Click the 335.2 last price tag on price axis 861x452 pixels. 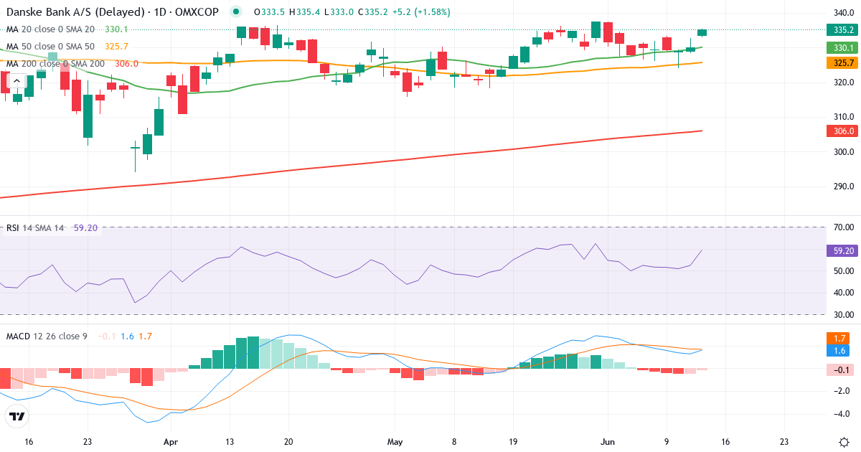point(844,29)
